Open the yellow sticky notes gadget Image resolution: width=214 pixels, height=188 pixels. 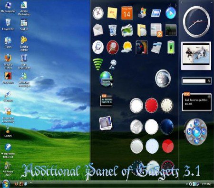112,13
